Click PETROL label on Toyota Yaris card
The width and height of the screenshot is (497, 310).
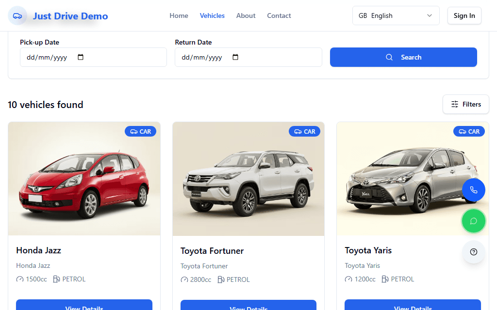402,279
